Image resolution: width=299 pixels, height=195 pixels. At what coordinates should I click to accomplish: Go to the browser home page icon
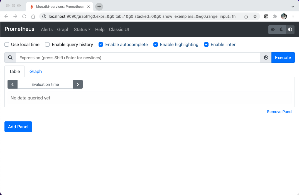[x=33, y=16]
